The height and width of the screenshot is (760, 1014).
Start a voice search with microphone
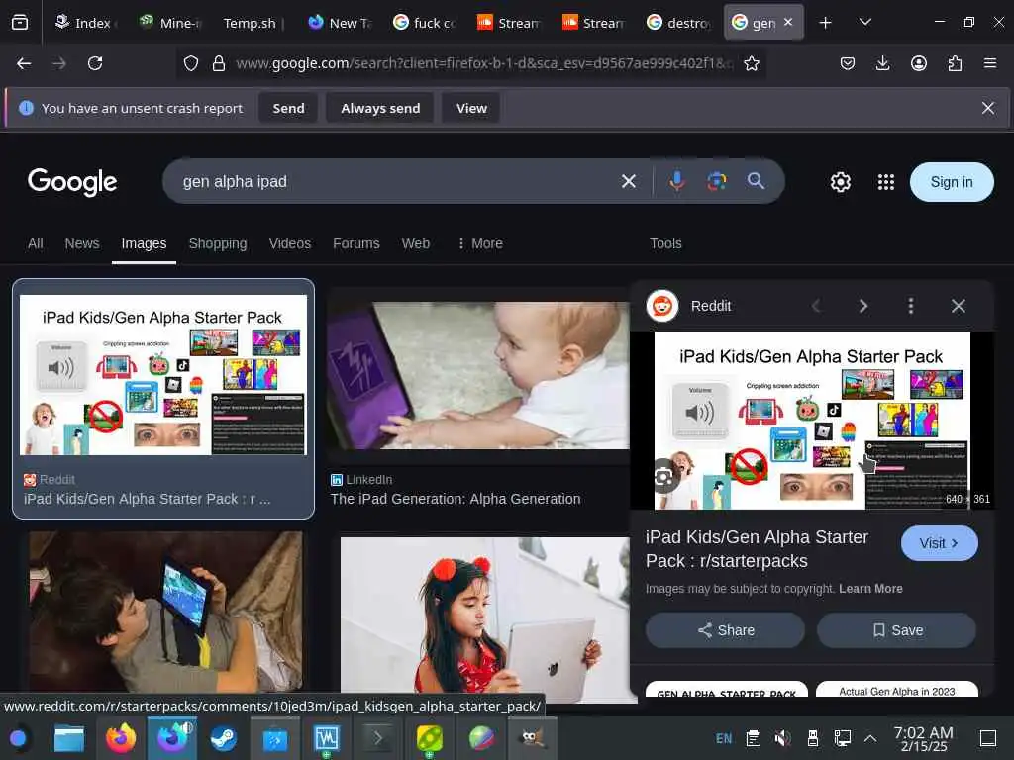[x=677, y=182]
